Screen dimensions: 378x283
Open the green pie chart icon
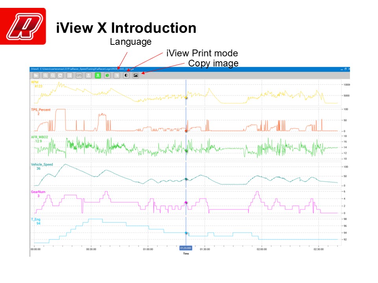click(107, 75)
